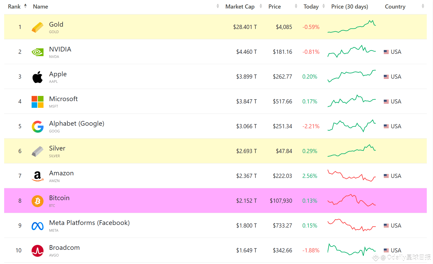Click the Microsoft four-square logo

pyautogui.click(x=38, y=102)
